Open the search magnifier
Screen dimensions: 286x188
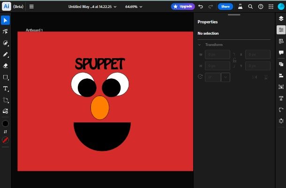250,7
